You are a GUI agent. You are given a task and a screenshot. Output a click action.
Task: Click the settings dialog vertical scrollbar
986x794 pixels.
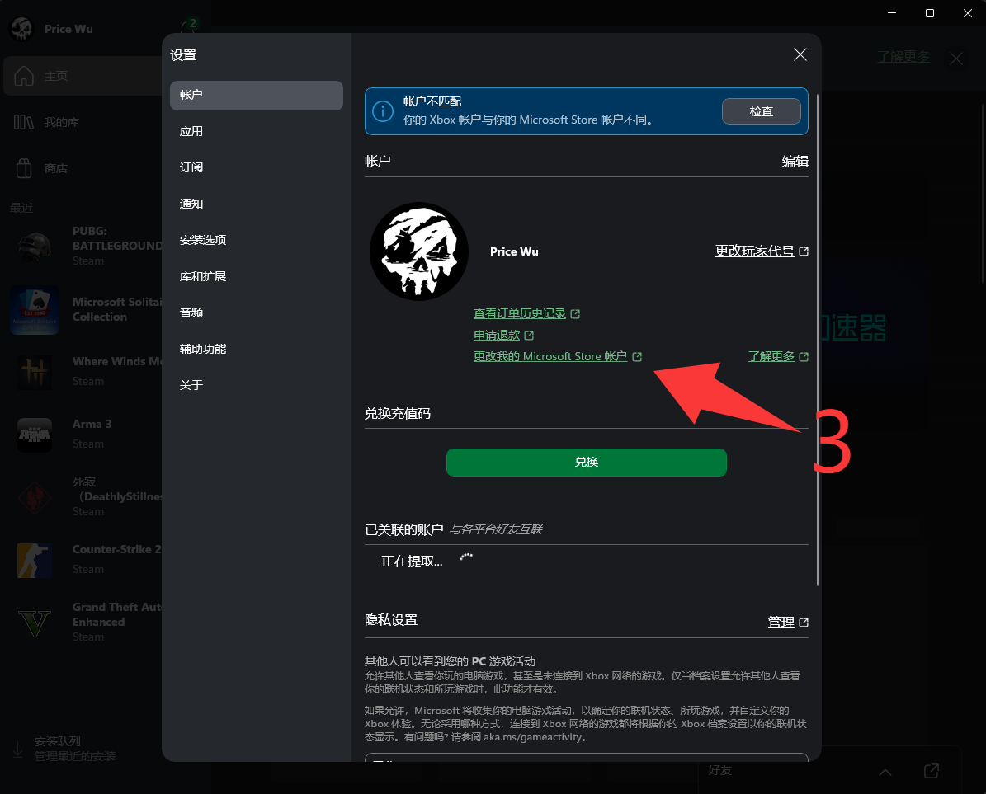pyautogui.click(x=818, y=339)
